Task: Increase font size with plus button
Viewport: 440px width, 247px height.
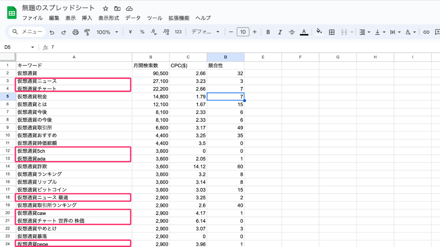Action: pos(255,32)
